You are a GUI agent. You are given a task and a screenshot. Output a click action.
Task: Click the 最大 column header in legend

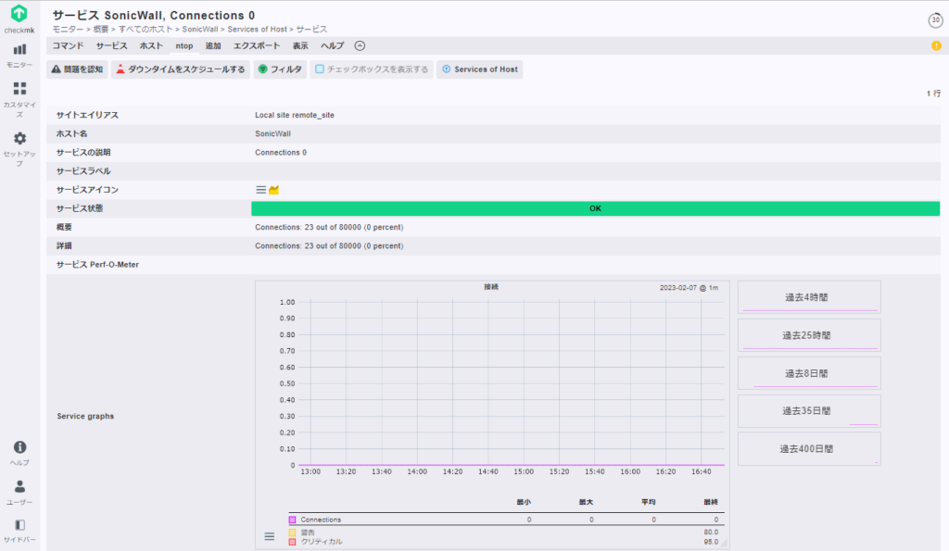click(x=586, y=502)
